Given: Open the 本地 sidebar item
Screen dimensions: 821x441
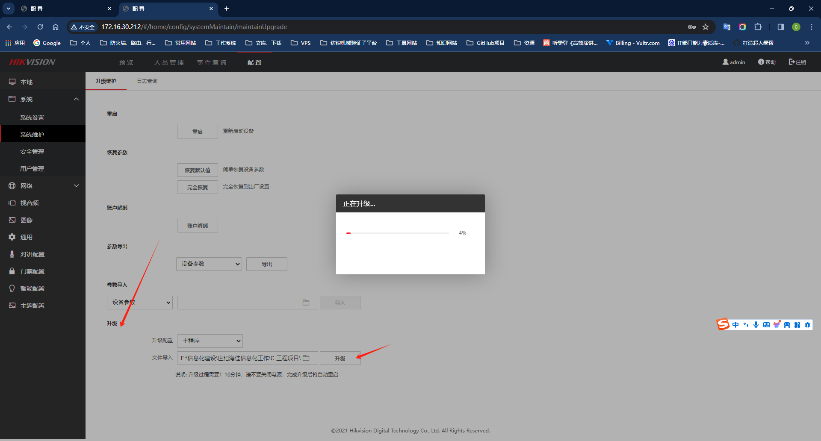Looking at the screenshot, I should coord(43,82).
